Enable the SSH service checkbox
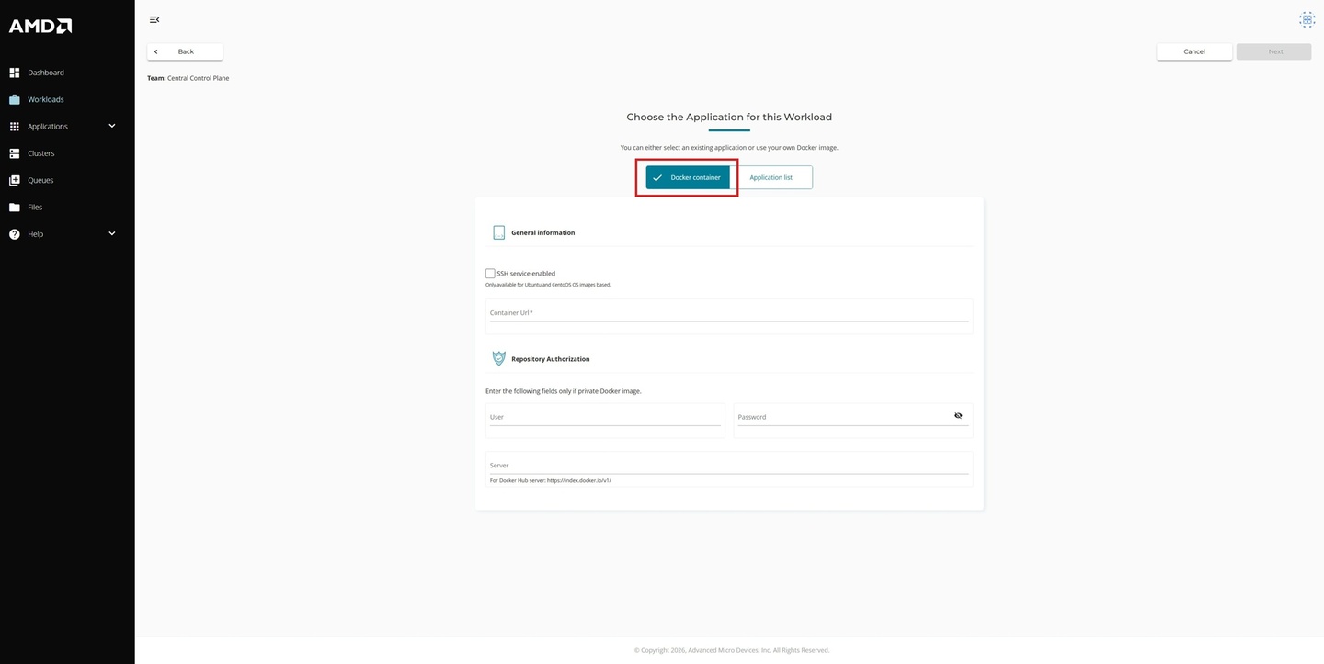Image resolution: width=1324 pixels, height=664 pixels. click(x=490, y=274)
